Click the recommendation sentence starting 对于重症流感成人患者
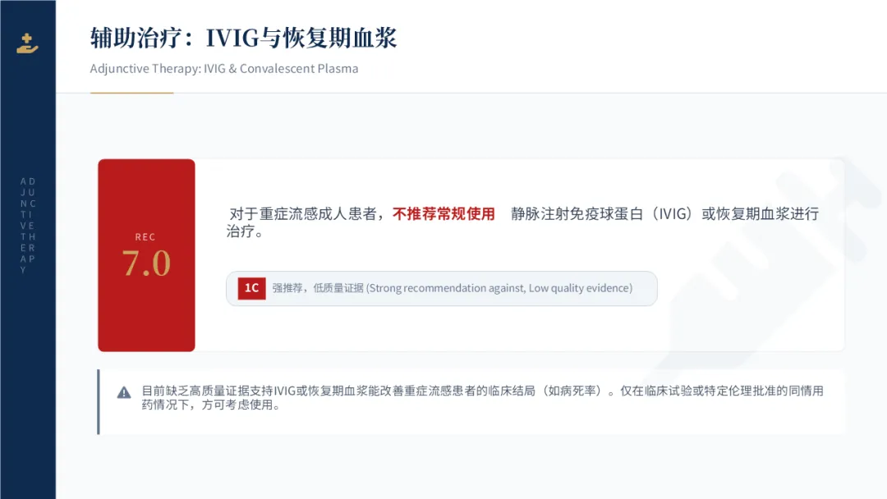Viewport: 887px width, 499px height. (x=522, y=222)
